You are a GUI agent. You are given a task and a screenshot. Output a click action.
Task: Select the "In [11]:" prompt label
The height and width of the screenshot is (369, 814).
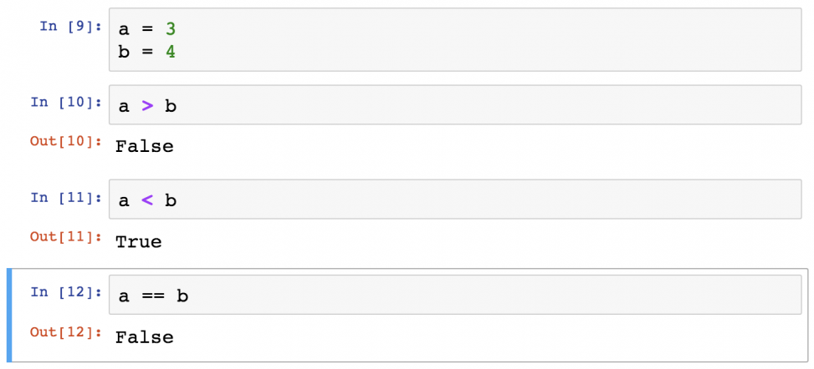coord(65,198)
